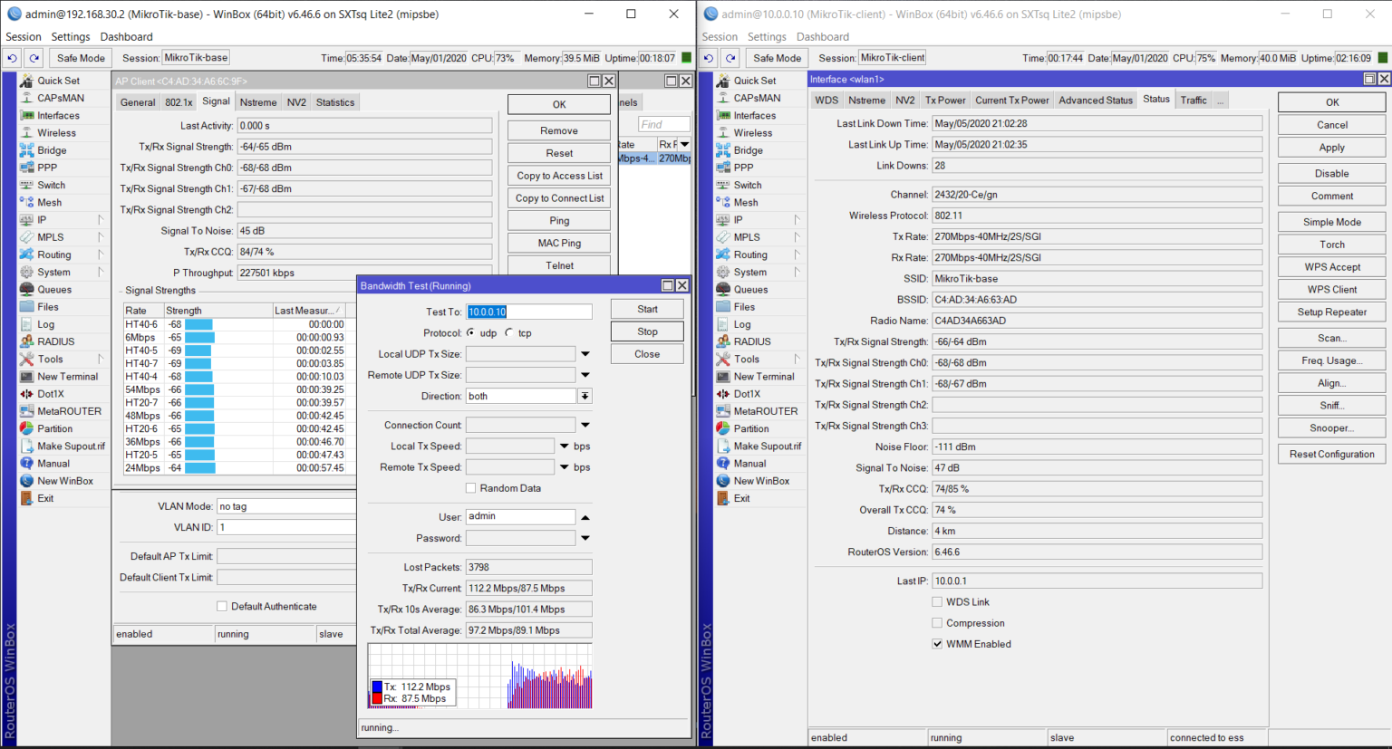Viewport: 1392px width, 749px height.
Task: Click the Test To address field
Action: [529, 312]
